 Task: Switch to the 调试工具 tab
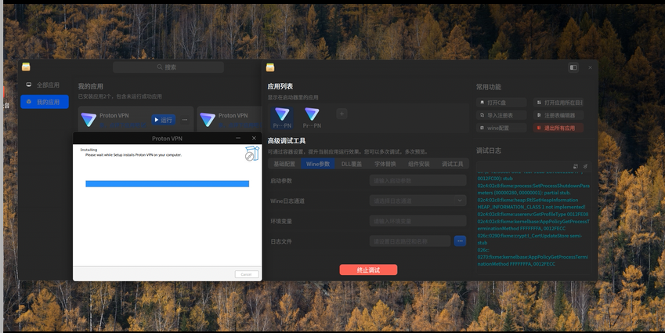click(x=452, y=164)
